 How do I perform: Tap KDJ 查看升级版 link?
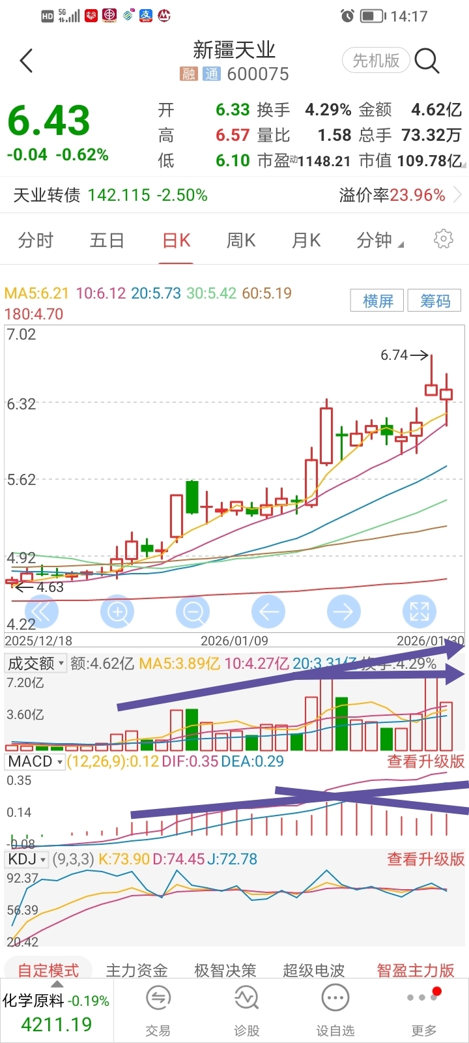point(426,859)
